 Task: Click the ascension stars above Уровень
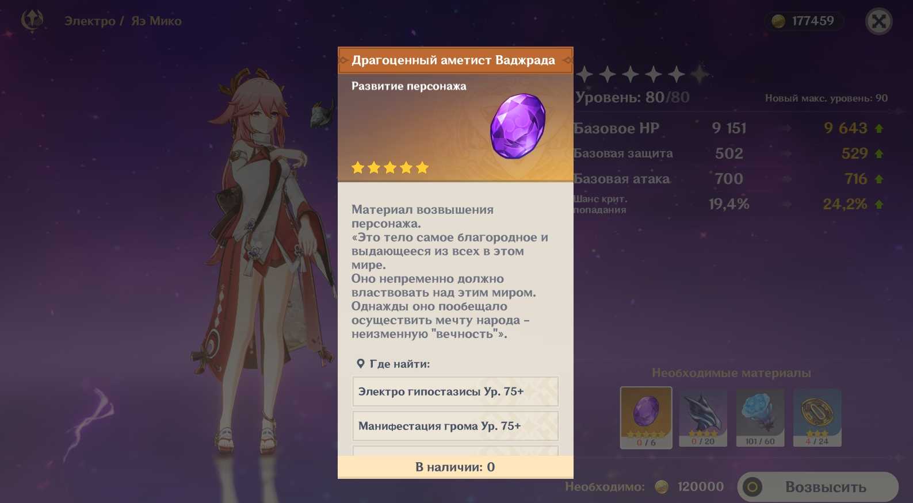click(x=642, y=74)
